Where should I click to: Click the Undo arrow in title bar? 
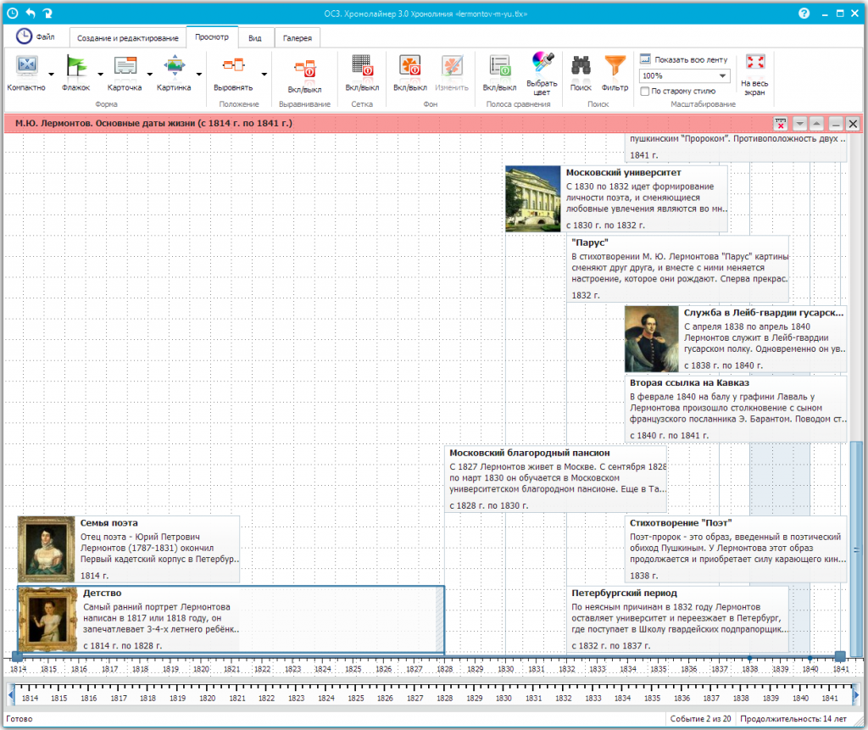(x=31, y=13)
